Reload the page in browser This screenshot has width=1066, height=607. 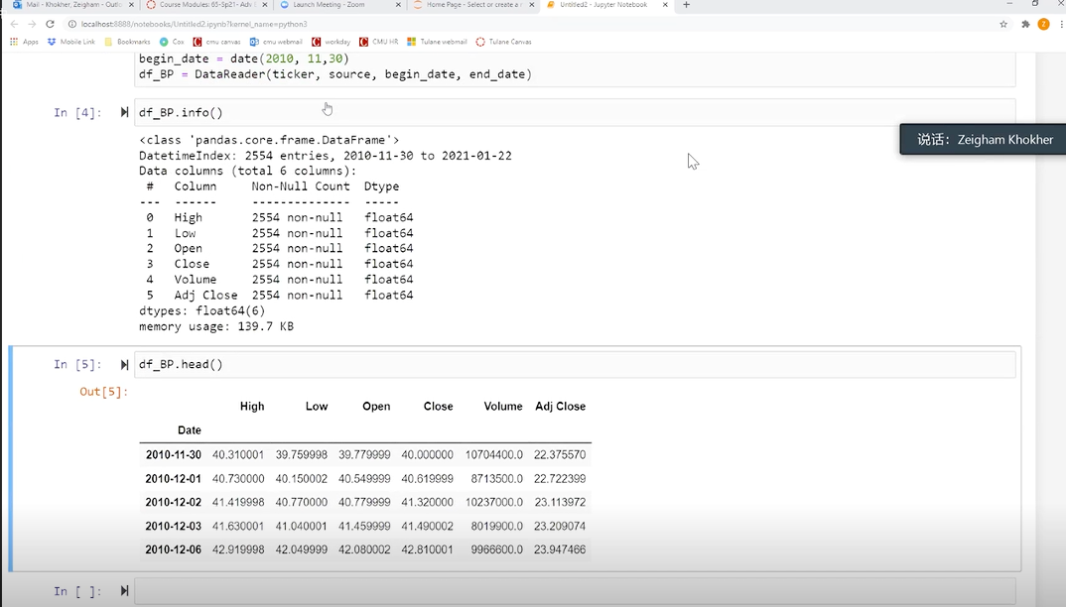(50, 24)
